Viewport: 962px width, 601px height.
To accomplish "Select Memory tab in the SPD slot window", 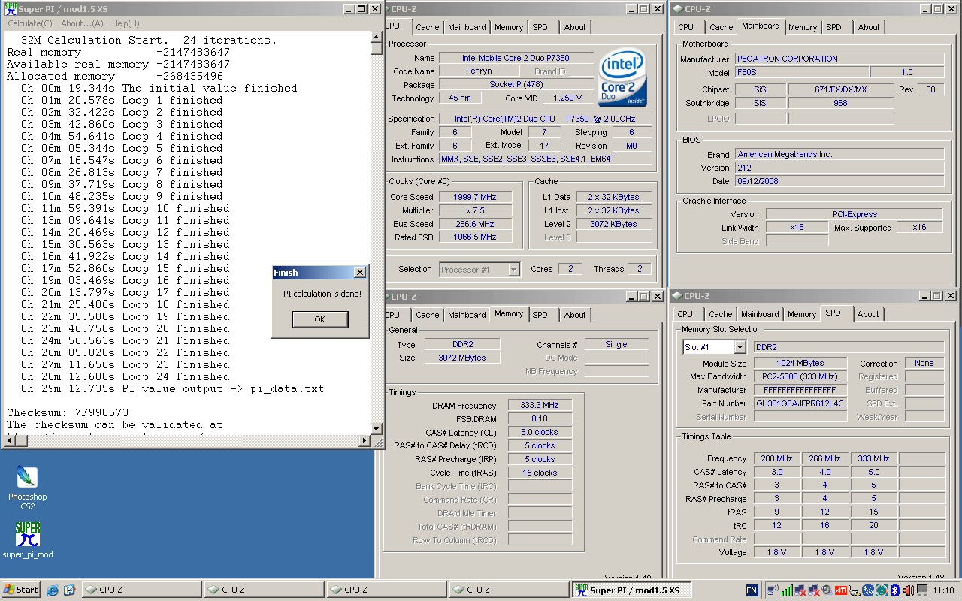I will [x=802, y=314].
